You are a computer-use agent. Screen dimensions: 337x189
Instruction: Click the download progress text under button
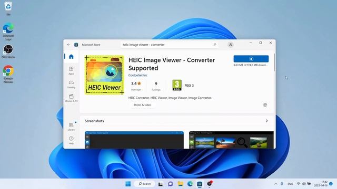pyautogui.click(x=251, y=65)
